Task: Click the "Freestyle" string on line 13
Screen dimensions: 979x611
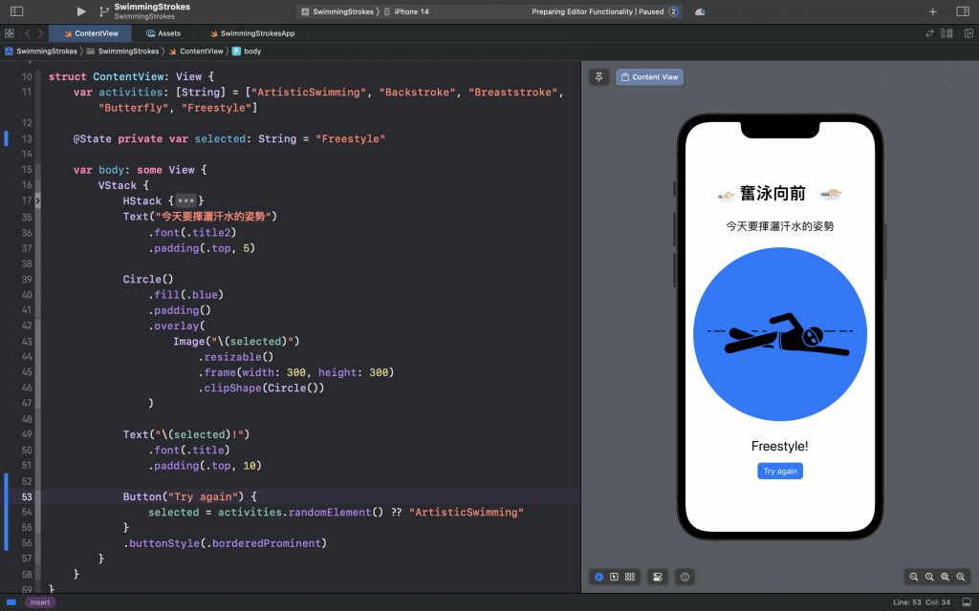Action: [350, 138]
